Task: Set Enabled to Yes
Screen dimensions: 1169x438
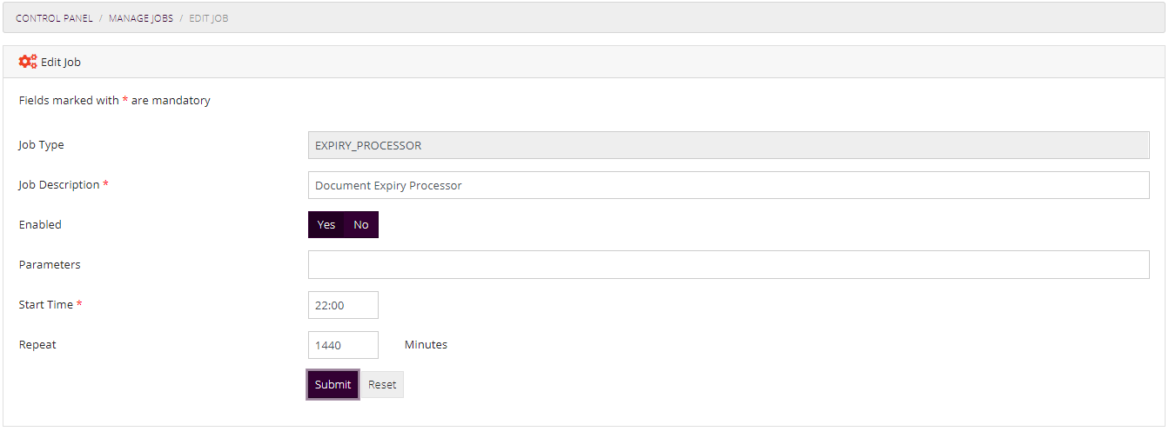Action: click(x=326, y=225)
